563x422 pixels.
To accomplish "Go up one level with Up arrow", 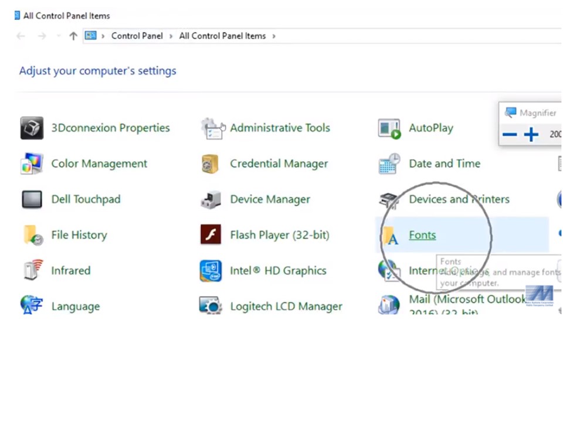I will coord(73,36).
